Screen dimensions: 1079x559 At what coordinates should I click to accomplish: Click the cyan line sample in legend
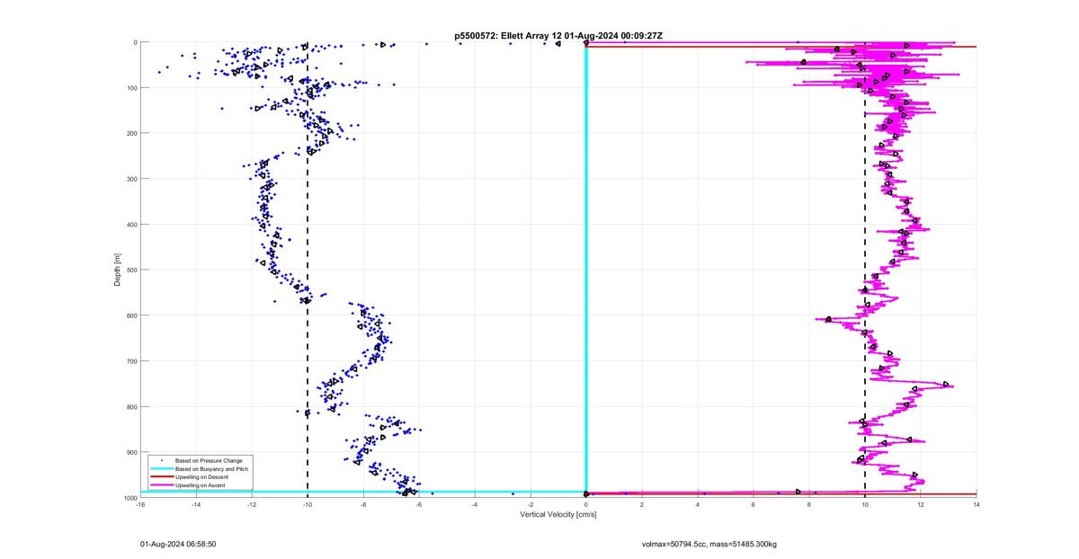pyautogui.click(x=161, y=469)
